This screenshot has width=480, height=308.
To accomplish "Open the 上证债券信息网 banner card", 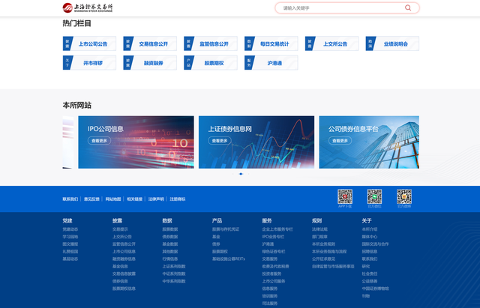I will (256, 142).
